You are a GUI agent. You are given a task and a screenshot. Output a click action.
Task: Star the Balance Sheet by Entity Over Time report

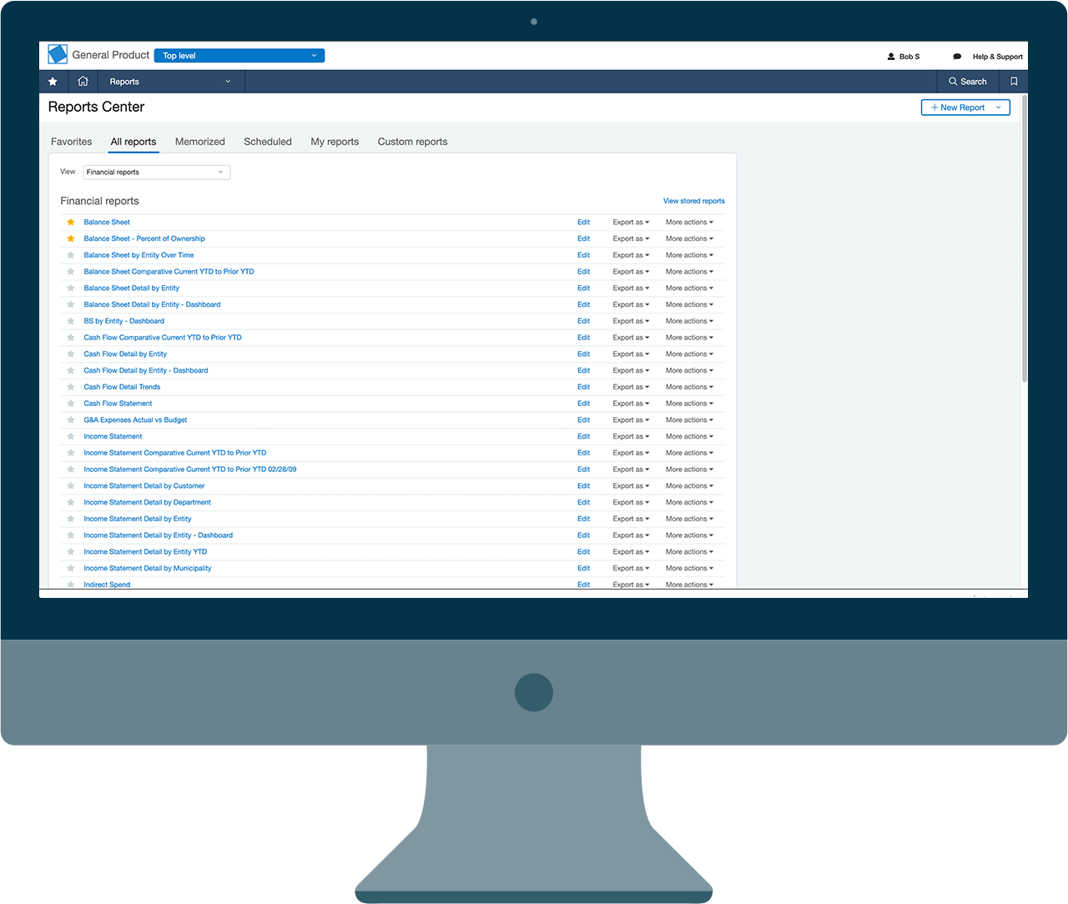point(71,255)
